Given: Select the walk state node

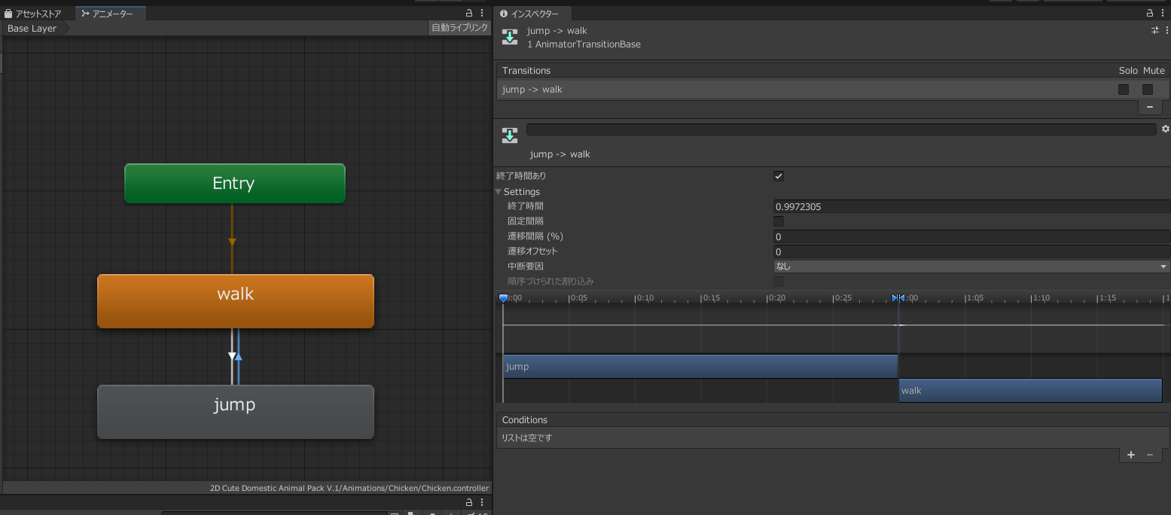Looking at the screenshot, I should 235,301.
